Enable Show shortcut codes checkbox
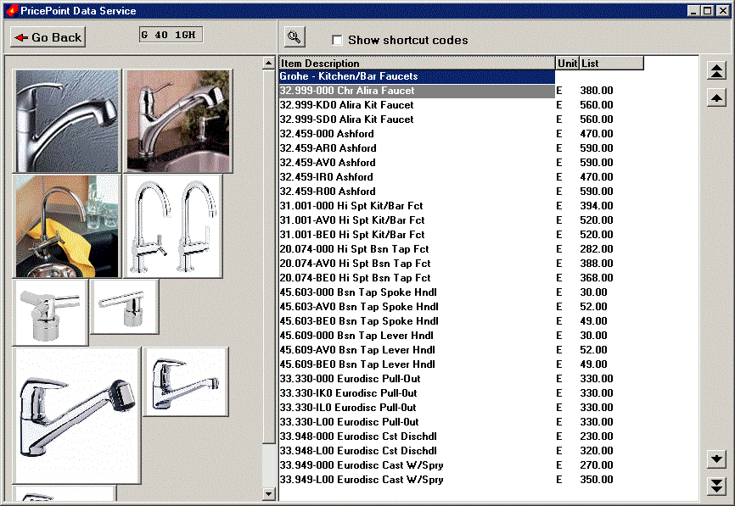This screenshot has width=735, height=506. (337, 40)
